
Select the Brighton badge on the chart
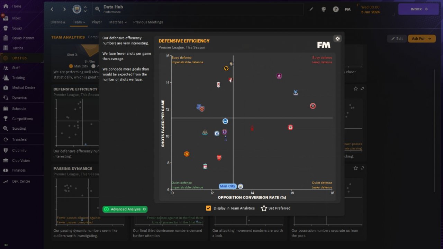tap(225, 121)
